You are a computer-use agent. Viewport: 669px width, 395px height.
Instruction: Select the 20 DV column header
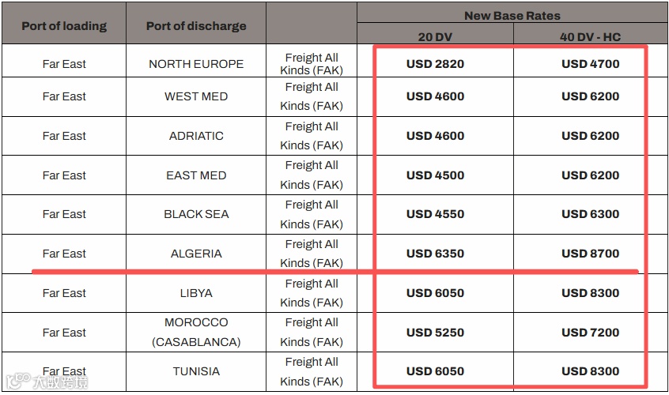[x=435, y=36]
